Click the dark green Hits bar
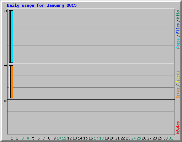The image size is (182, 142). 10,37
